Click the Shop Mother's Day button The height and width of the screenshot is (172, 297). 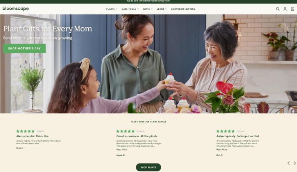(24, 48)
